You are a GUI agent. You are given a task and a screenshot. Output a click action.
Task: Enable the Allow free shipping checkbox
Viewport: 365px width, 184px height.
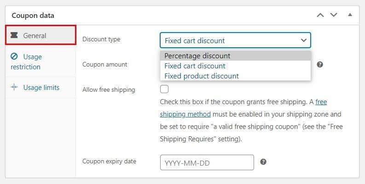[164, 89]
